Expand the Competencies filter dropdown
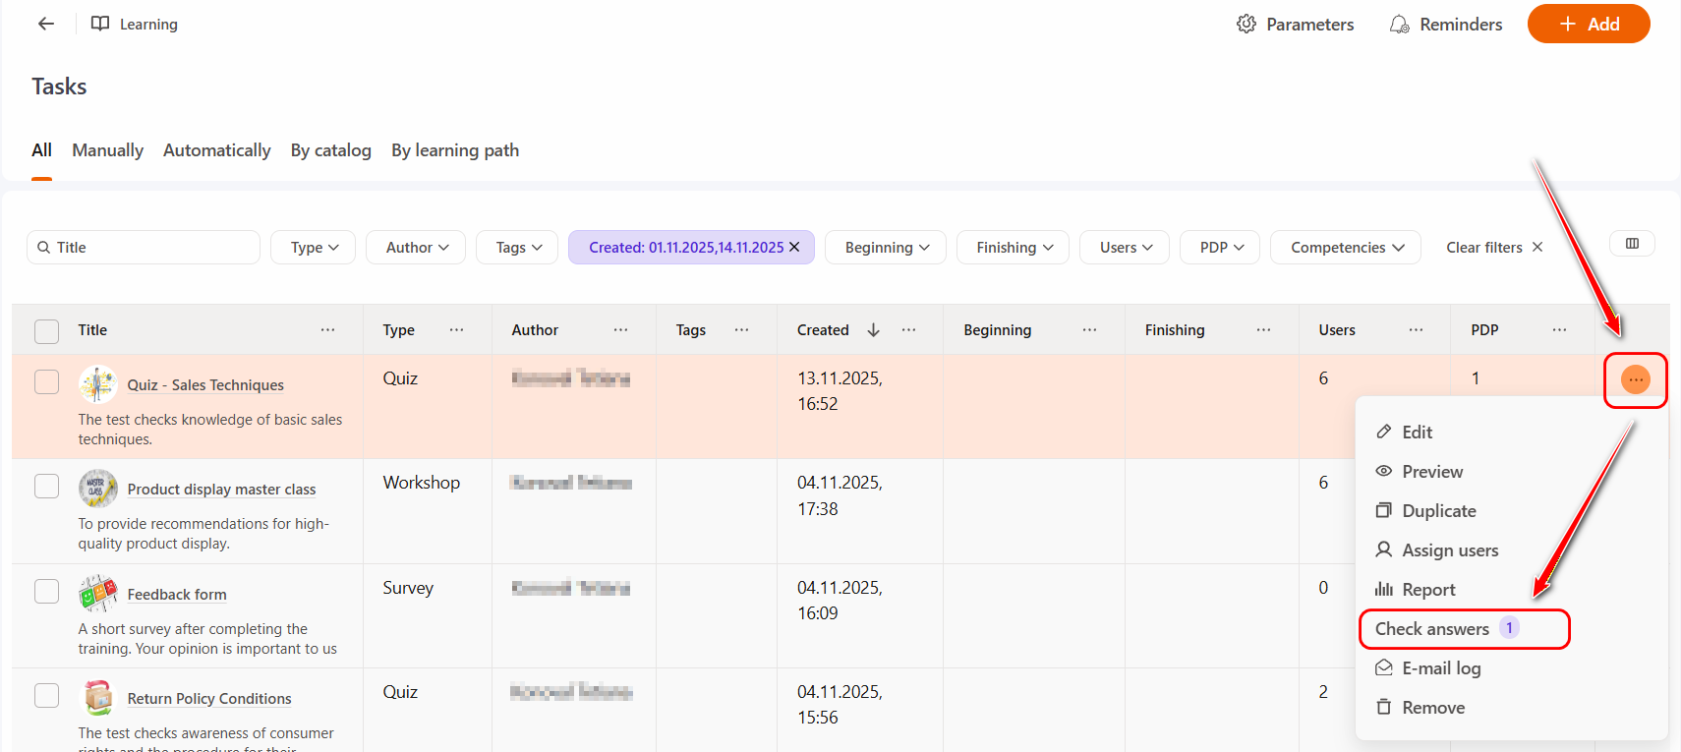 coord(1345,248)
